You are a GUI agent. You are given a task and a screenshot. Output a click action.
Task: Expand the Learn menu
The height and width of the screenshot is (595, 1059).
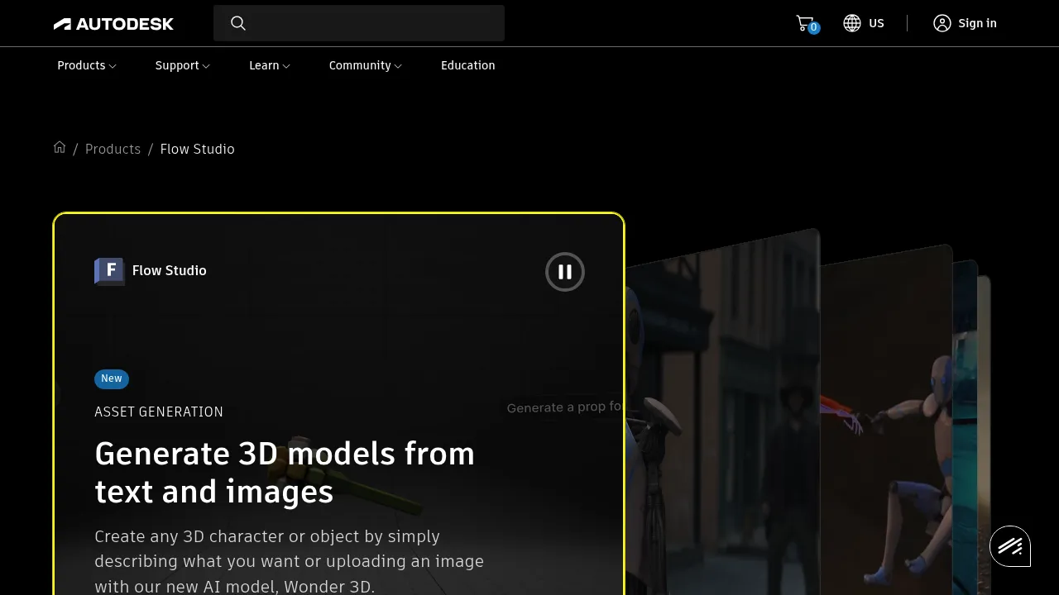point(270,65)
